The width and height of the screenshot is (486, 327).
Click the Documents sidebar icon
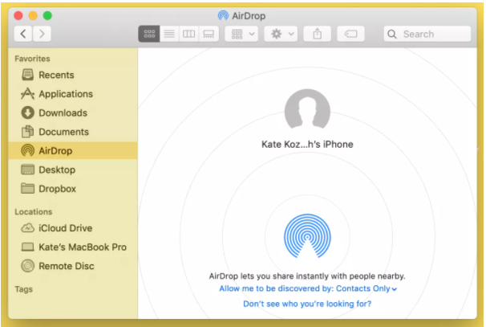[x=27, y=132]
